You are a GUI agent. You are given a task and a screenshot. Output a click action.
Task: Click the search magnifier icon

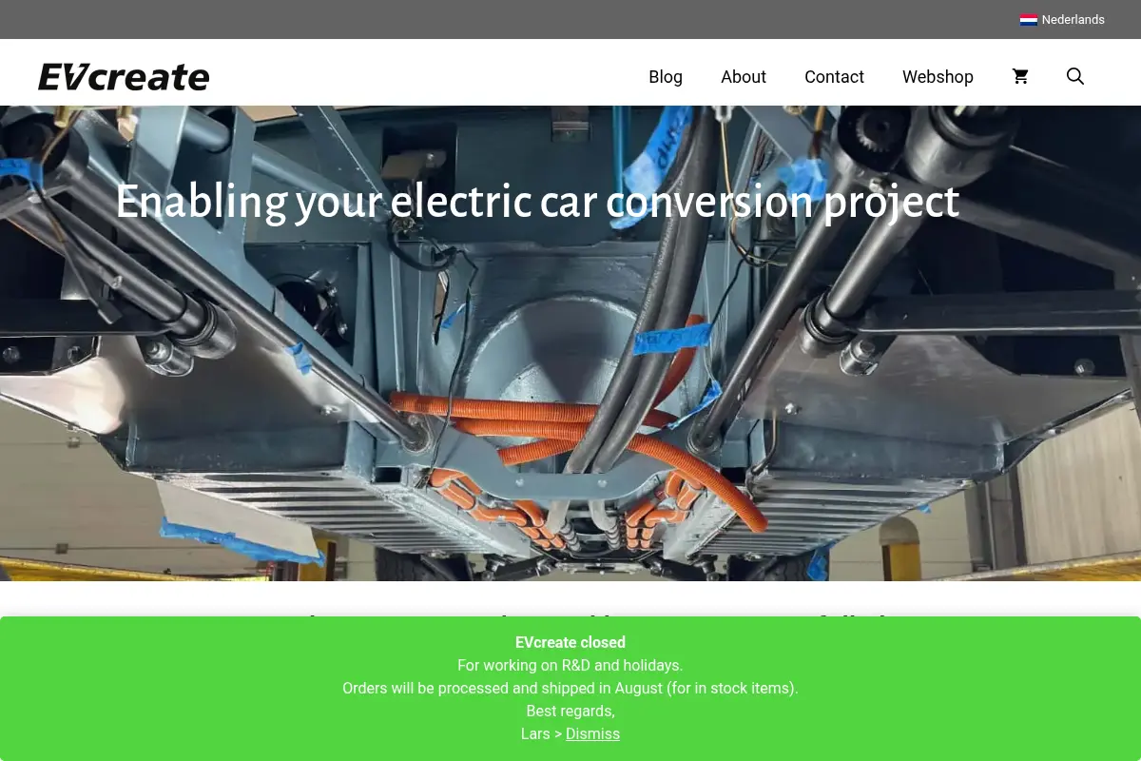point(1074,76)
